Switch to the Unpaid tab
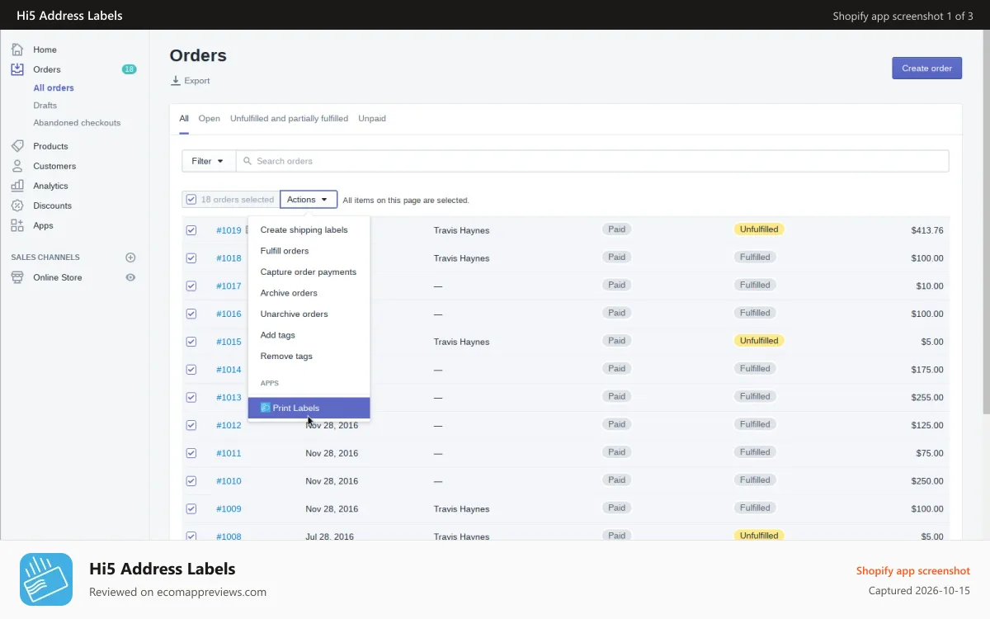 pos(372,119)
